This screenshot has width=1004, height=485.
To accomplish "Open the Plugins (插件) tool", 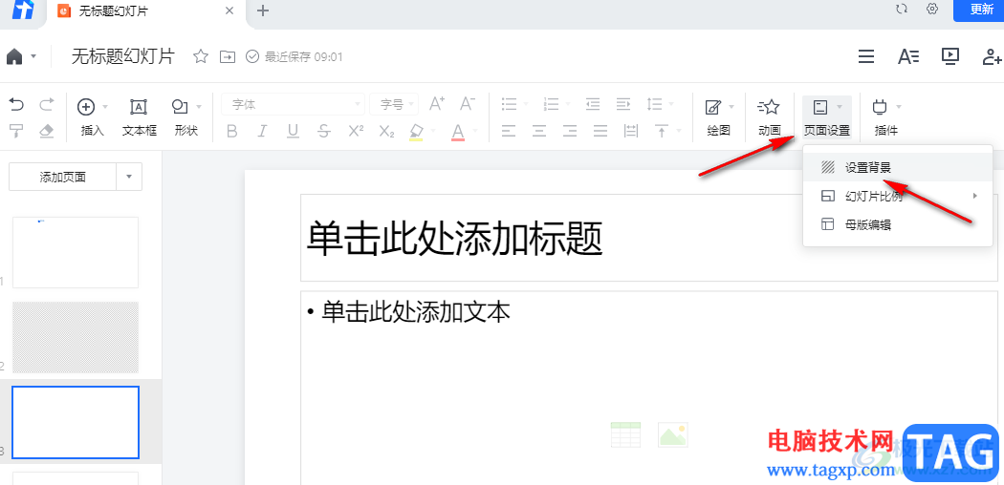I will [x=886, y=118].
